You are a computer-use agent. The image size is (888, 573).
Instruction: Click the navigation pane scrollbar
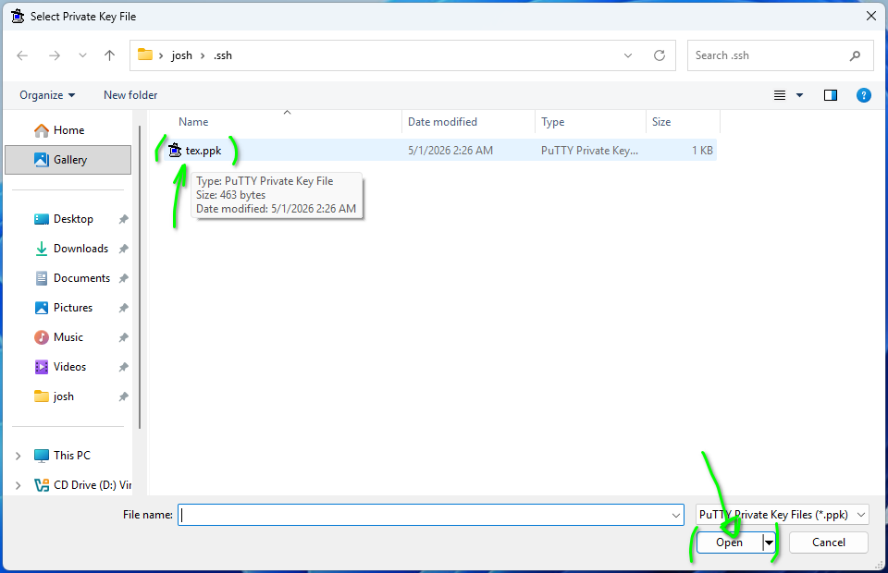click(x=140, y=277)
